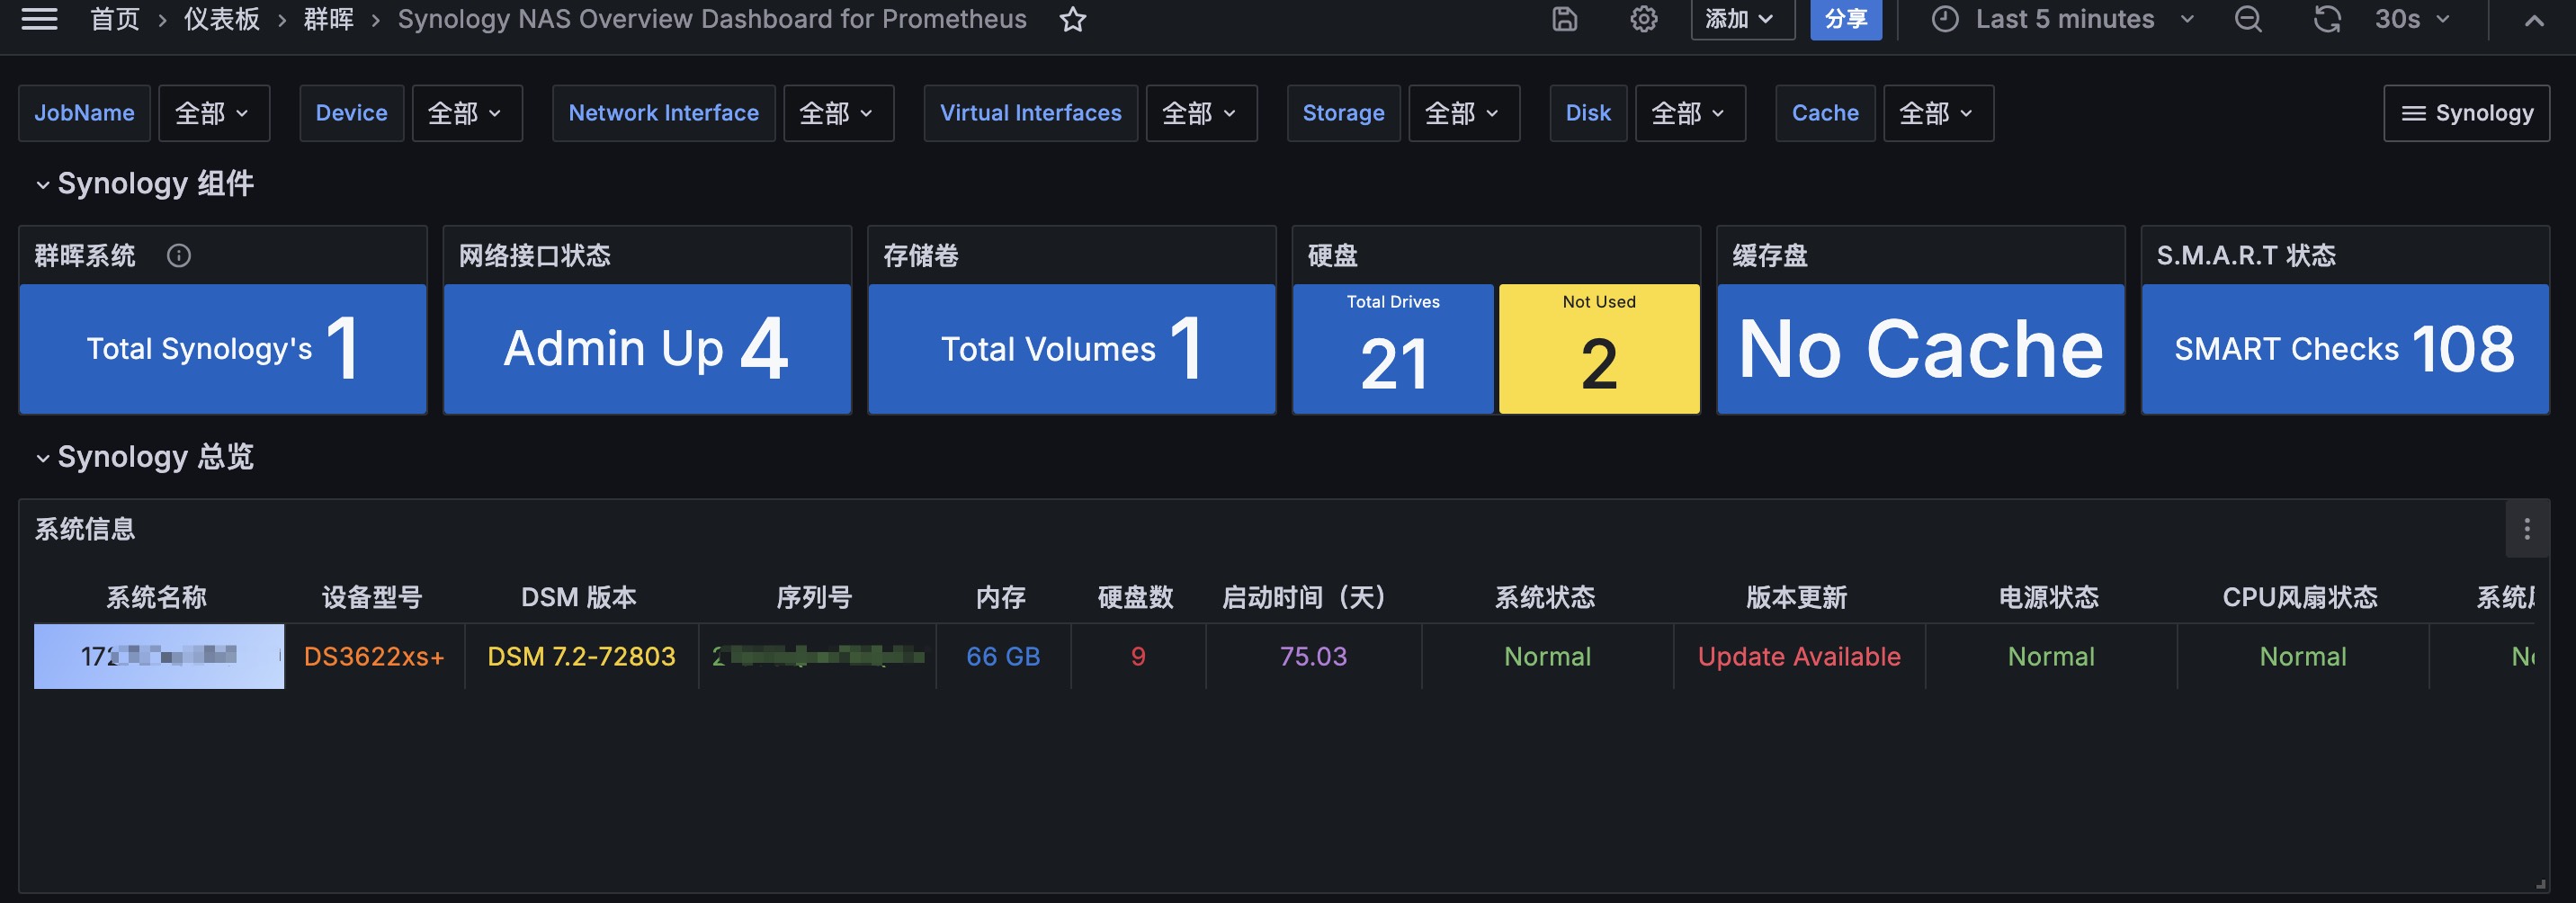This screenshot has width=2576, height=903.
Task: Go to 首页 in the breadcrumb
Action: [115, 19]
